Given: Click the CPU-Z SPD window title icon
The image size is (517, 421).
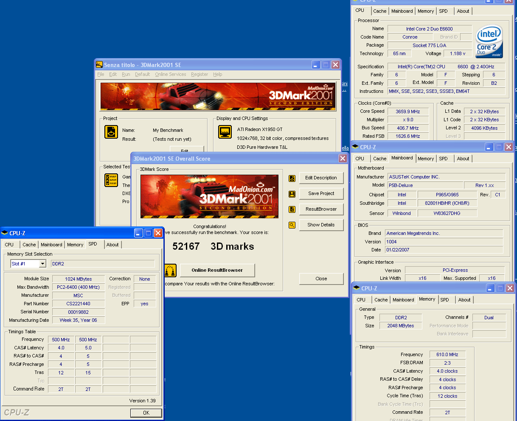Looking at the screenshot, I should 5,233.
